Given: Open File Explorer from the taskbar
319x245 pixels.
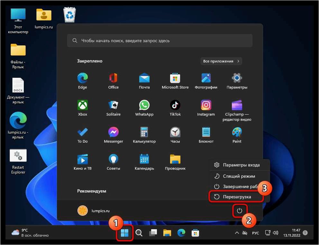Looking at the screenshot, I should pos(167,232).
